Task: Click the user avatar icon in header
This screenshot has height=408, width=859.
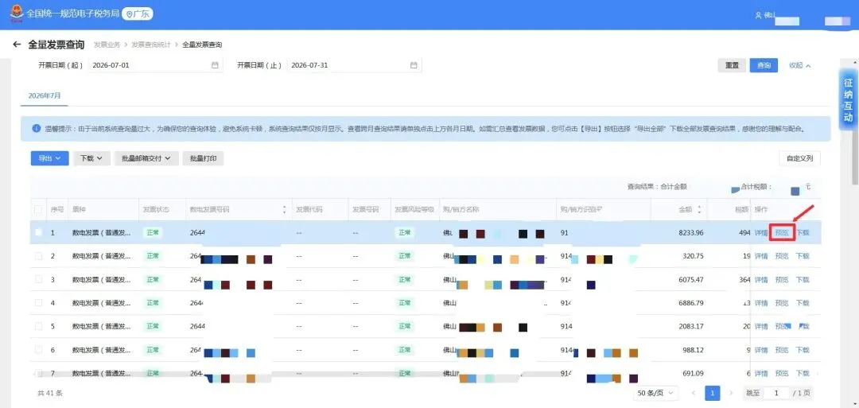Action: (x=758, y=15)
